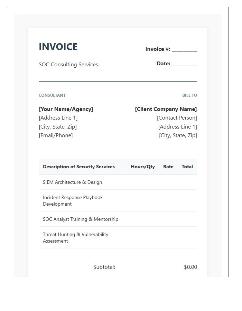Click the BILL TO section label
Viewport: 242px width, 311px height.
point(190,95)
